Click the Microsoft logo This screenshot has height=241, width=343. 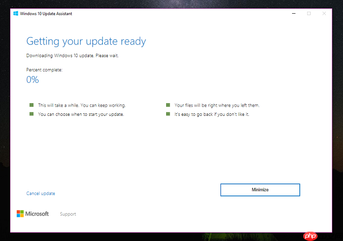33,214
